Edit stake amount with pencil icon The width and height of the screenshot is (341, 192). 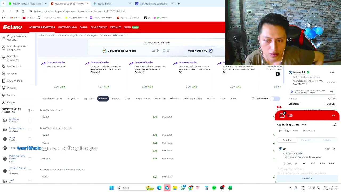click(x=296, y=163)
